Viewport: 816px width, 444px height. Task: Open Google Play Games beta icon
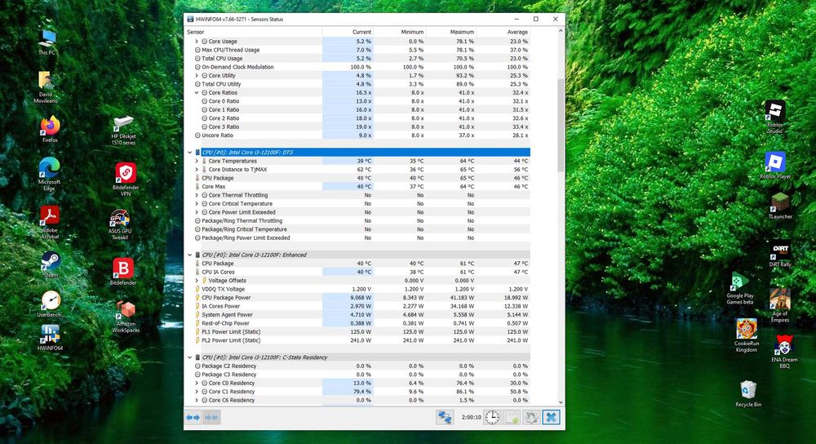tap(739, 288)
